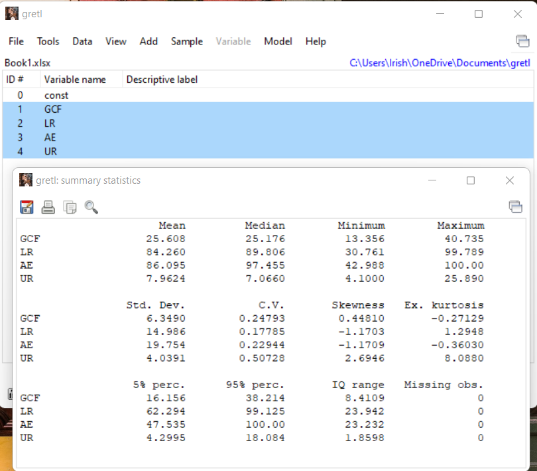Open the windows list icon in main window
The width and height of the screenshot is (537, 471).
(x=522, y=40)
